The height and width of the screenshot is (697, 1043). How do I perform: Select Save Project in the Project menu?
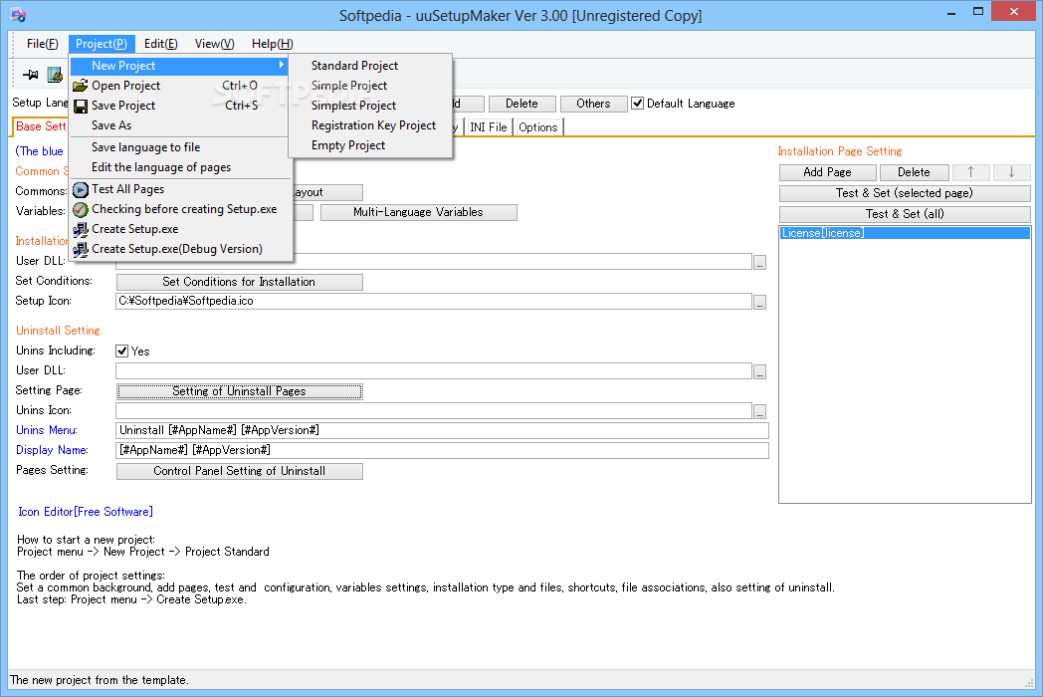coord(179,106)
